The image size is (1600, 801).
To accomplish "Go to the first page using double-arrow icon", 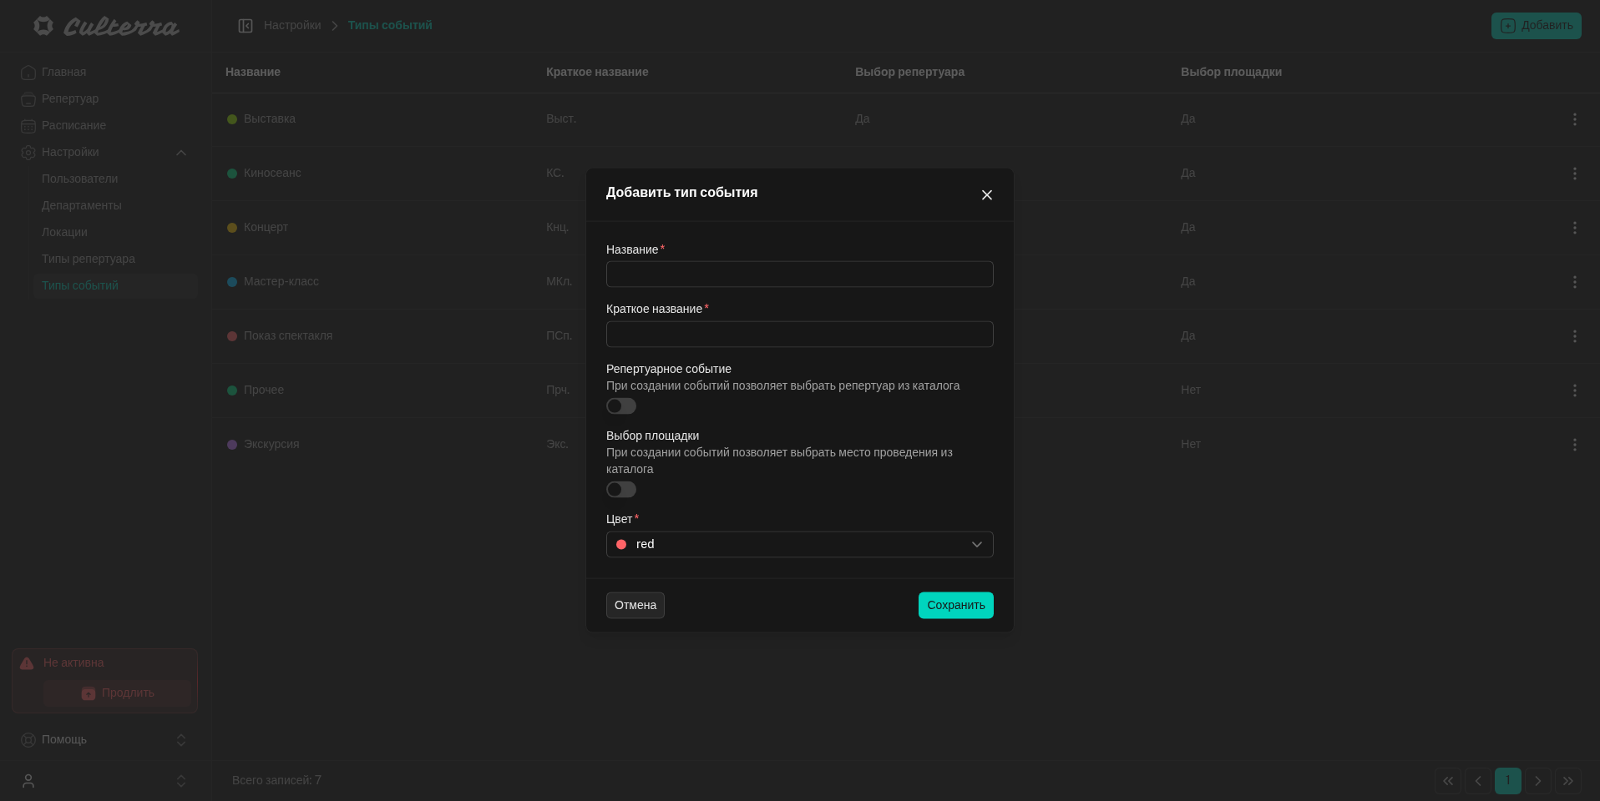I will pos(1448,781).
